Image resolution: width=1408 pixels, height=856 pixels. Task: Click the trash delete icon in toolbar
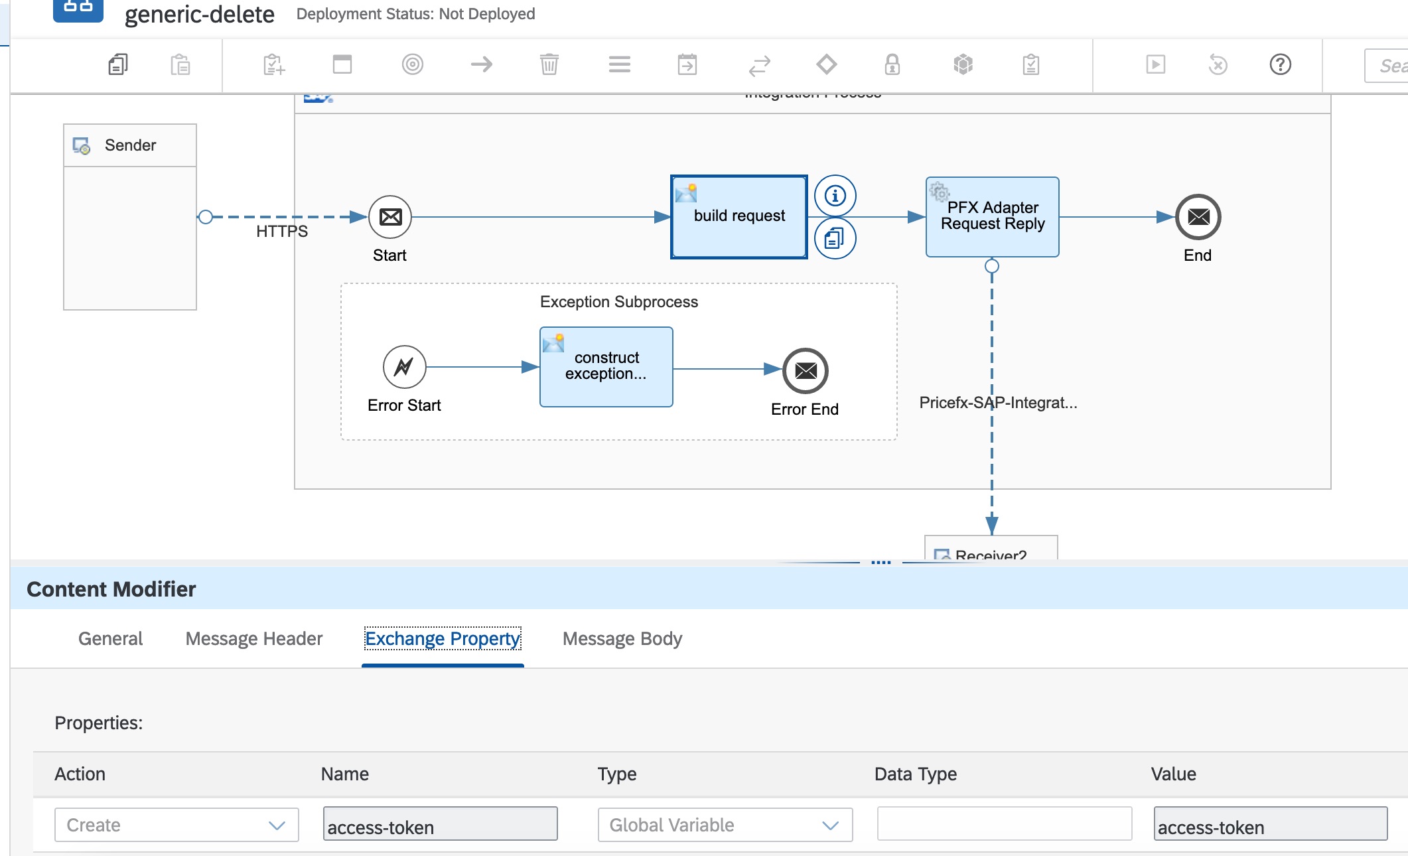point(549,64)
